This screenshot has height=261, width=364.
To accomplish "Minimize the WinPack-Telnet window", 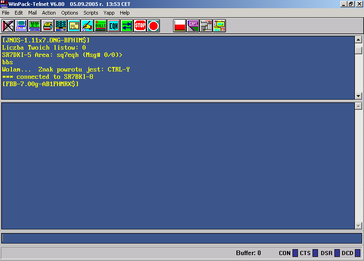I will [x=343, y=4].
